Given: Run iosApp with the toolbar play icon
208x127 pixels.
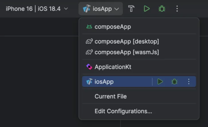Looking at the screenshot, I should (x=146, y=9).
